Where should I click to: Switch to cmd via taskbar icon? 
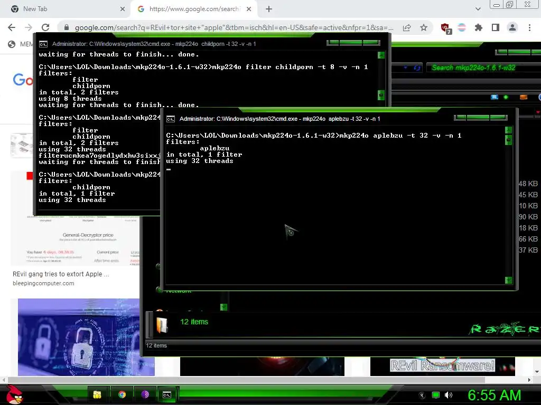166,394
